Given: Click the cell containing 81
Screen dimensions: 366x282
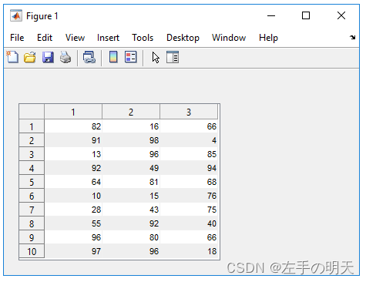Looking at the screenshot, I should pyautogui.click(x=131, y=182).
